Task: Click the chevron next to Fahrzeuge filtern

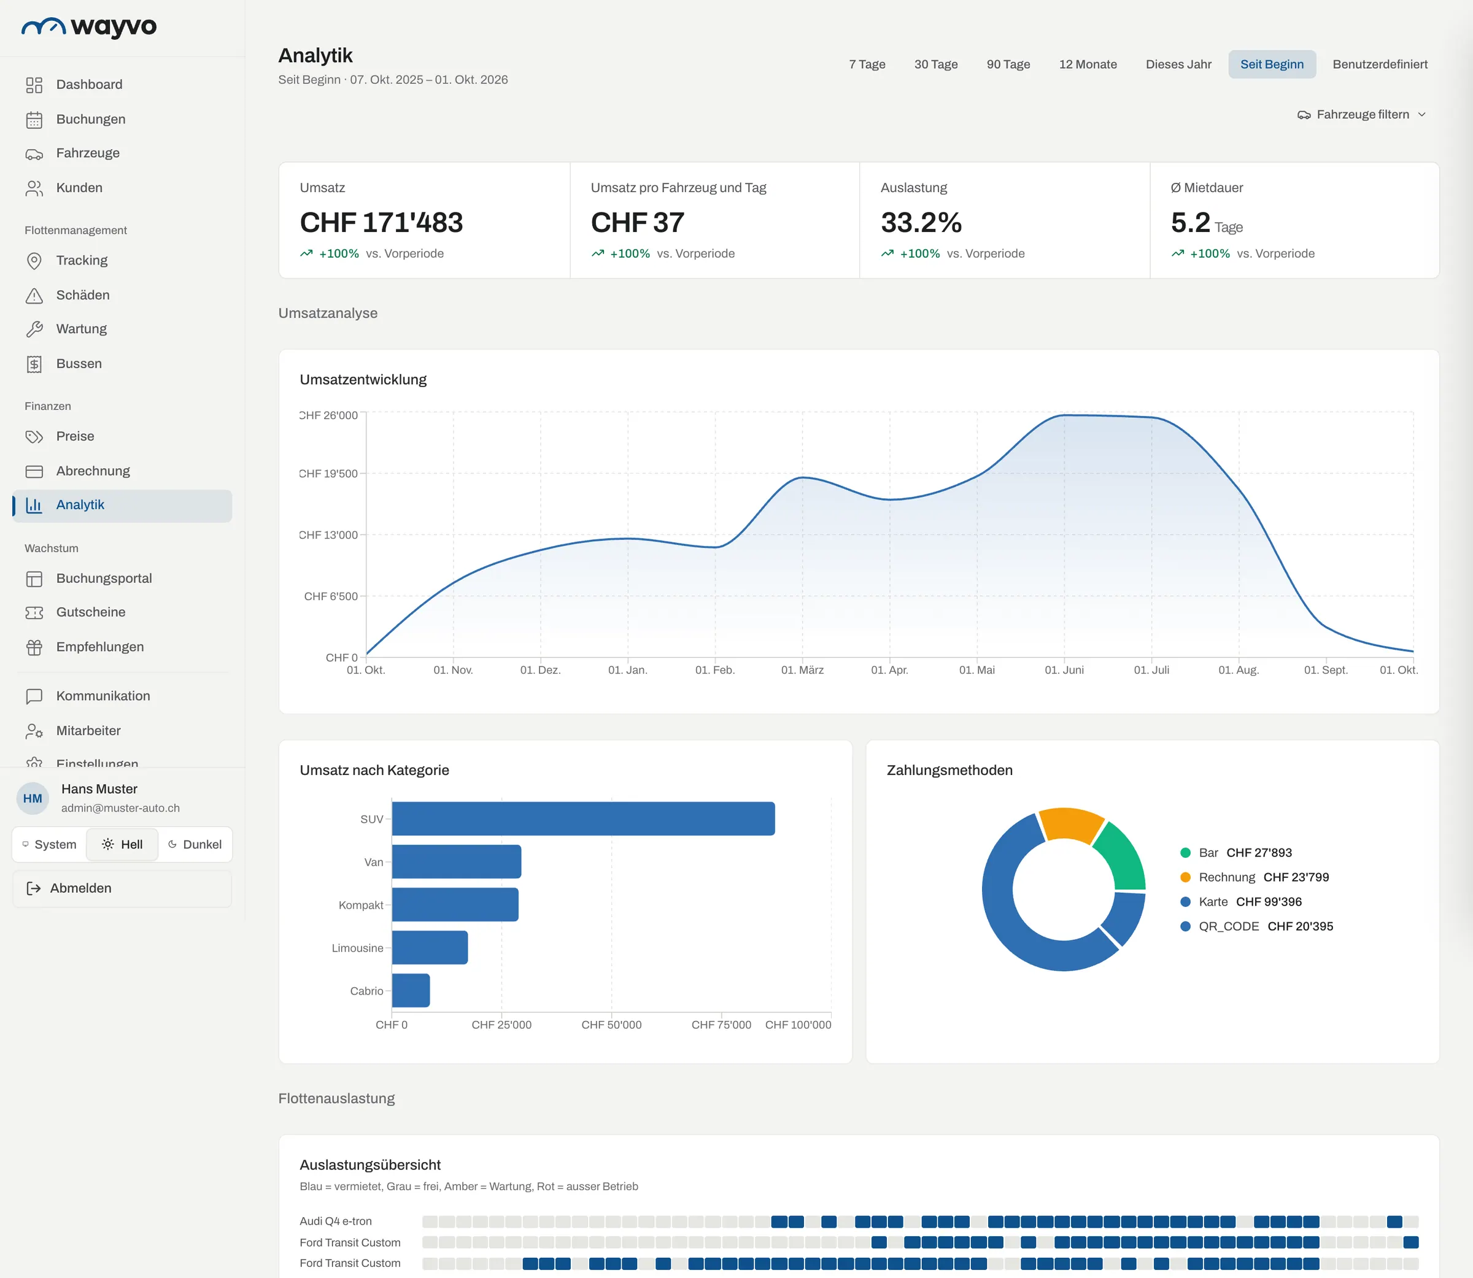Action: (1421, 115)
